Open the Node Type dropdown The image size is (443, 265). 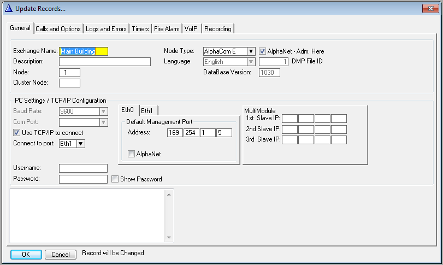pos(251,51)
